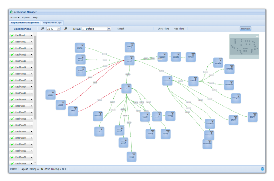Click the green checkmark icon for ReplPlan22
274x181 pixels.
12,125
